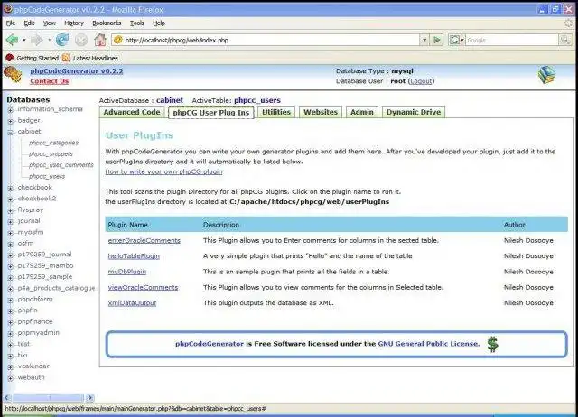Open the Back history dropdown arrow

24,40
